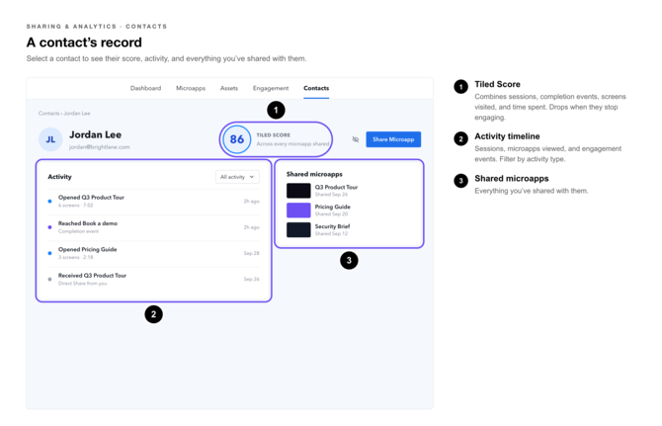The width and height of the screenshot is (662, 426).
Task: Open the Q3 Product Tour thumbnail
Action: pyautogui.click(x=298, y=191)
